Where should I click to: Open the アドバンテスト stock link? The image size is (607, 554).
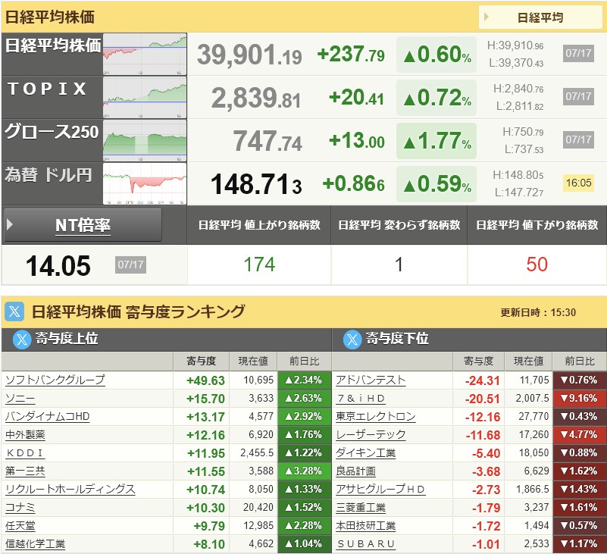(371, 380)
